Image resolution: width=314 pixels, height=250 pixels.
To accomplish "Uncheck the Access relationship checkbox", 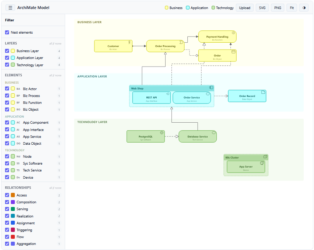I will (7, 195).
